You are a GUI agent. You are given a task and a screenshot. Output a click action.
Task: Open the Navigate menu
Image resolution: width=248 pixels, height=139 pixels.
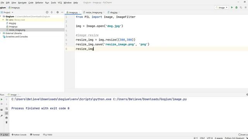click(x=22, y=3)
